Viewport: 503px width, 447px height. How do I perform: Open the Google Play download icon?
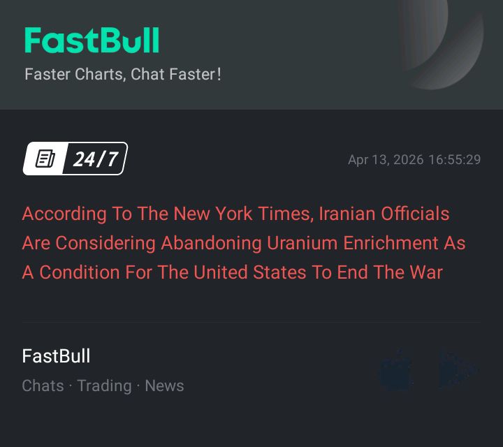tap(457, 370)
